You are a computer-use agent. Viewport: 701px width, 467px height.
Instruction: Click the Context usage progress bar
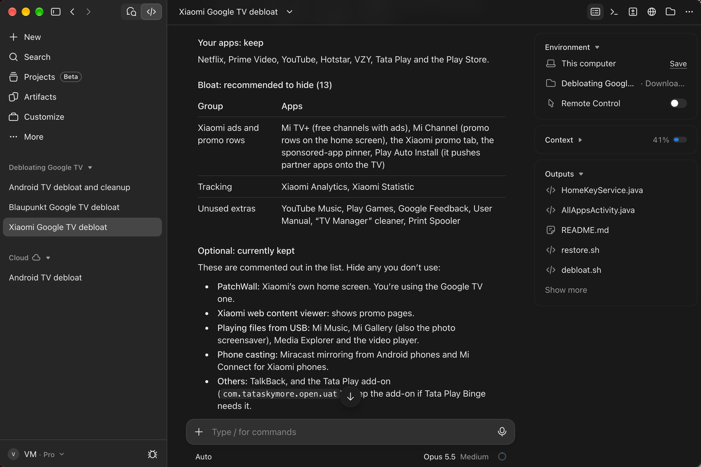pyautogui.click(x=680, y=140)
